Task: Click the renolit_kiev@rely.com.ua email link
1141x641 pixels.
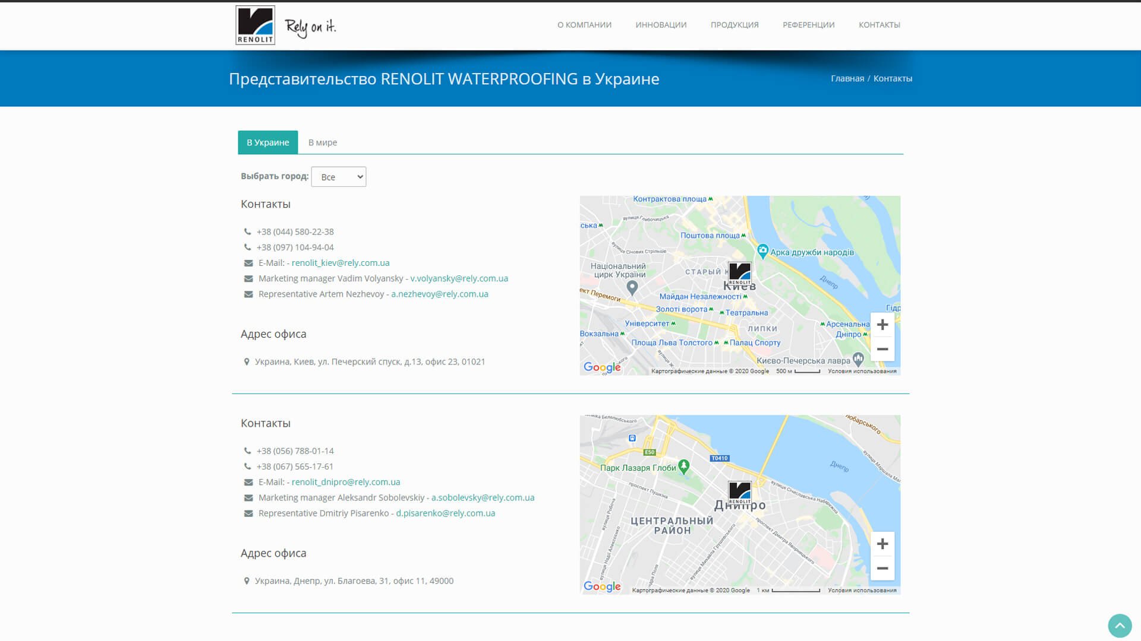Action: click(x=341, y=263)
